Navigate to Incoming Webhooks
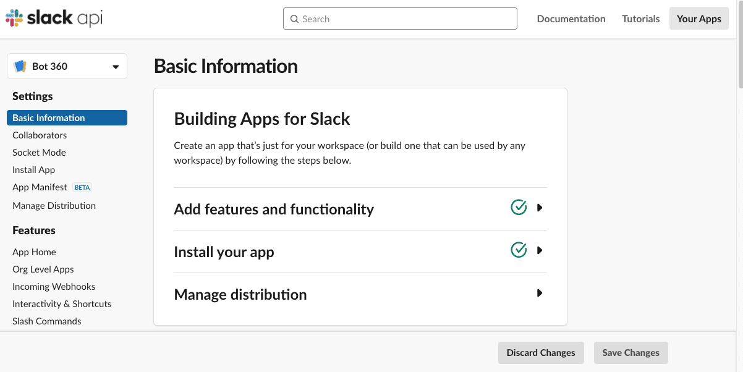This screenshot has height=372, width=743. (54, 286)
